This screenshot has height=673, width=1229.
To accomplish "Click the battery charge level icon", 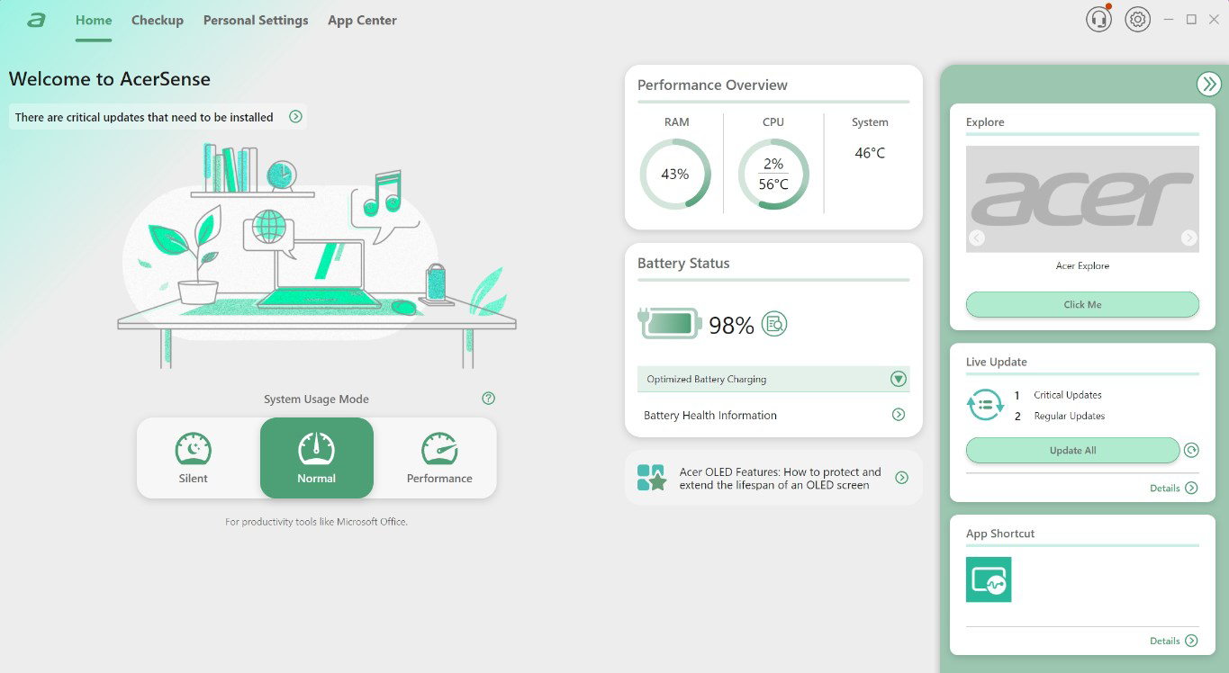I will tap(669, 324).
